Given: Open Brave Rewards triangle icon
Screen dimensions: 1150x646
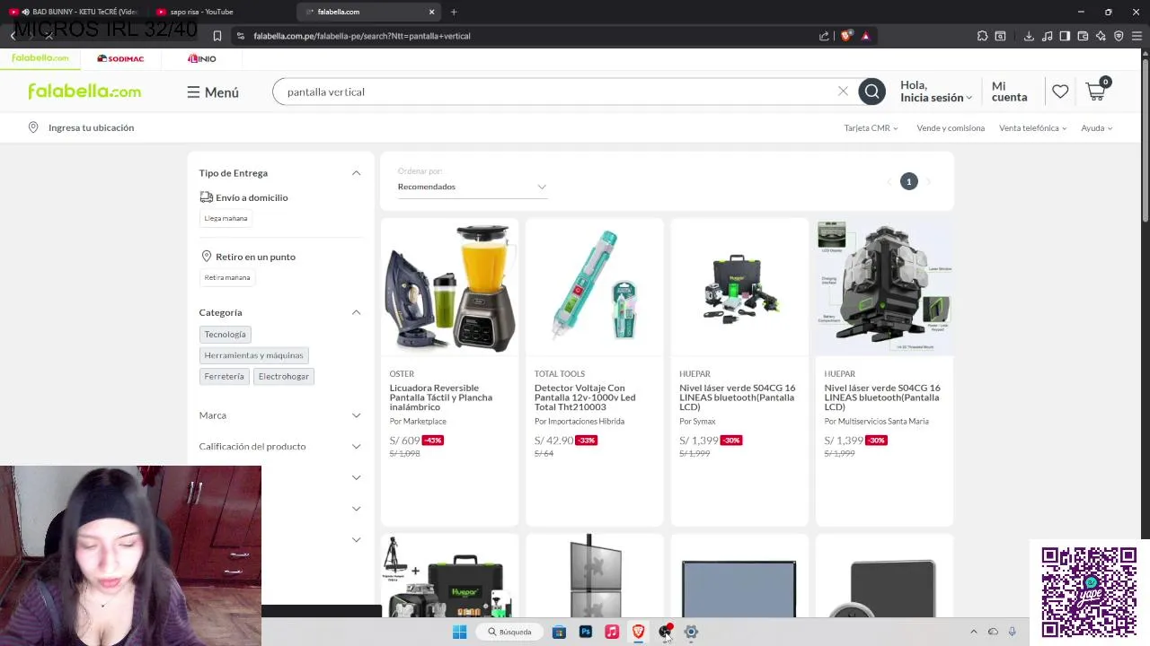Looking at the screenshot, I should point(865,36).
